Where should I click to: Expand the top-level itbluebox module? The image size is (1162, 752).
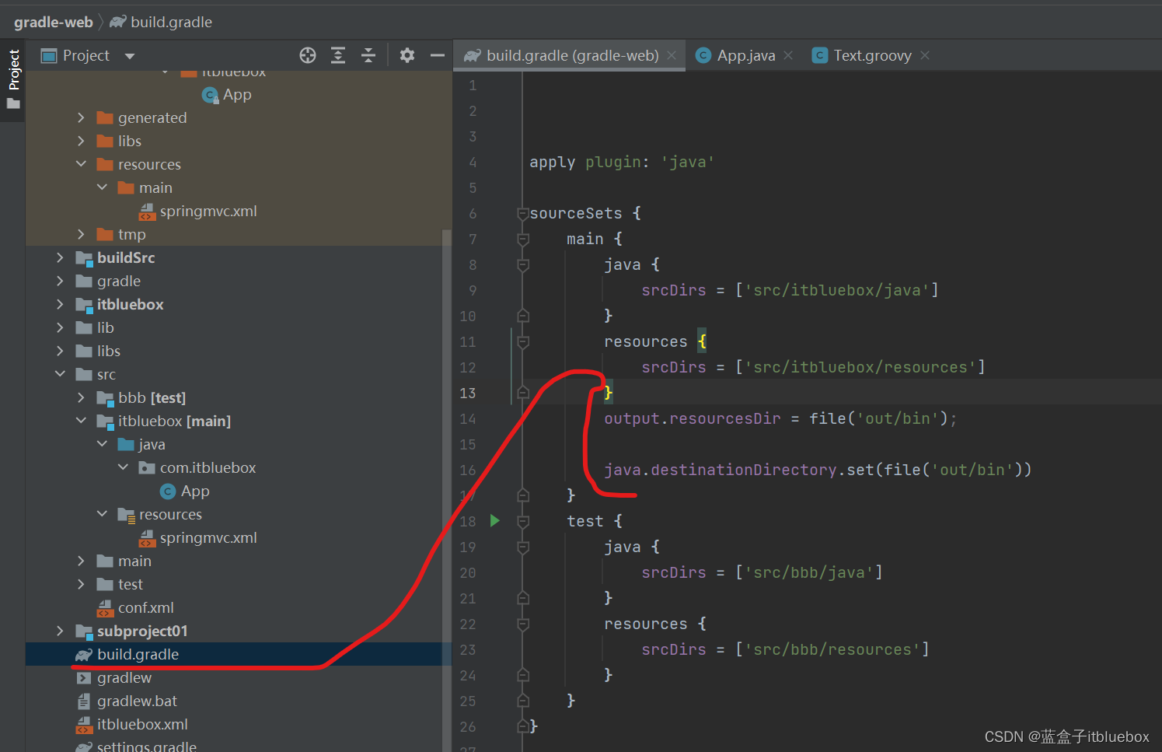click(60, 304)
